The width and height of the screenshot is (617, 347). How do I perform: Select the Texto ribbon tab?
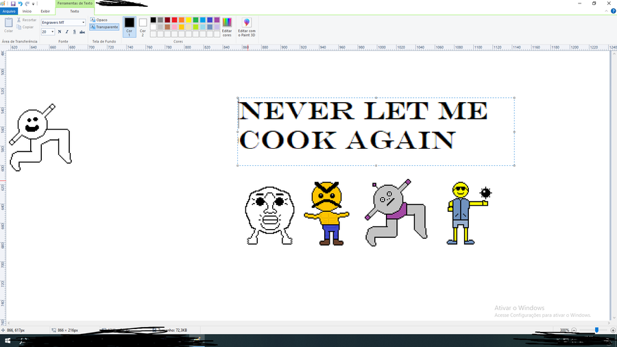[74, 11]
